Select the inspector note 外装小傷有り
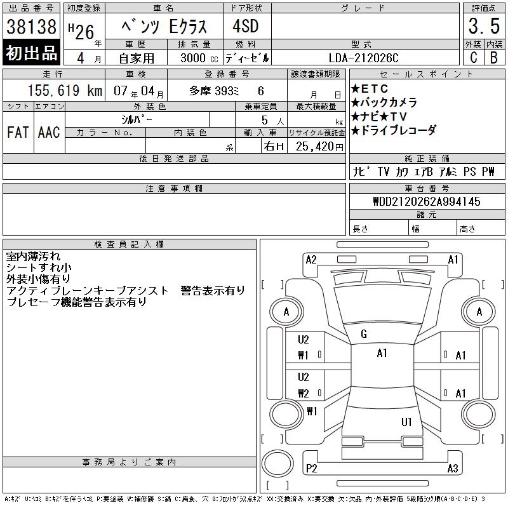Viewport: 508px width, 508px height. tap(38, 279)
